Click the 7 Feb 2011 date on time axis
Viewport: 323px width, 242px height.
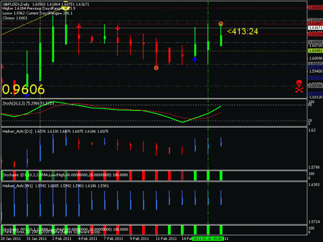(113, 239)
